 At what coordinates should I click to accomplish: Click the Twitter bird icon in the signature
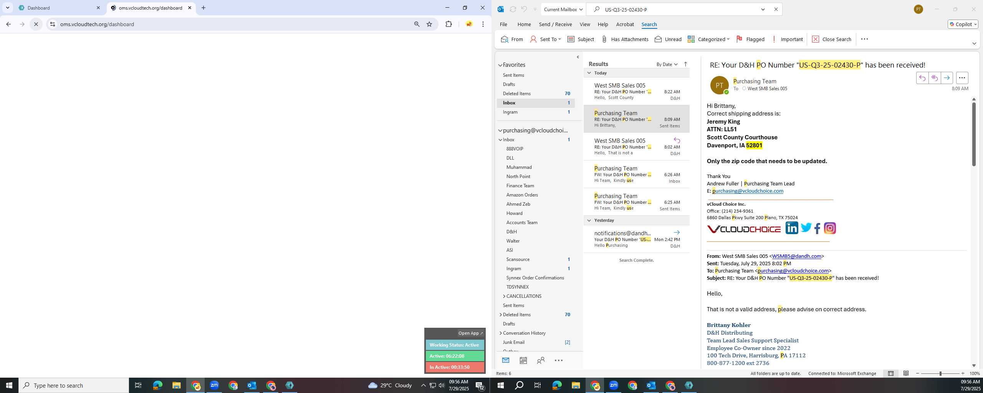point(806,228)
